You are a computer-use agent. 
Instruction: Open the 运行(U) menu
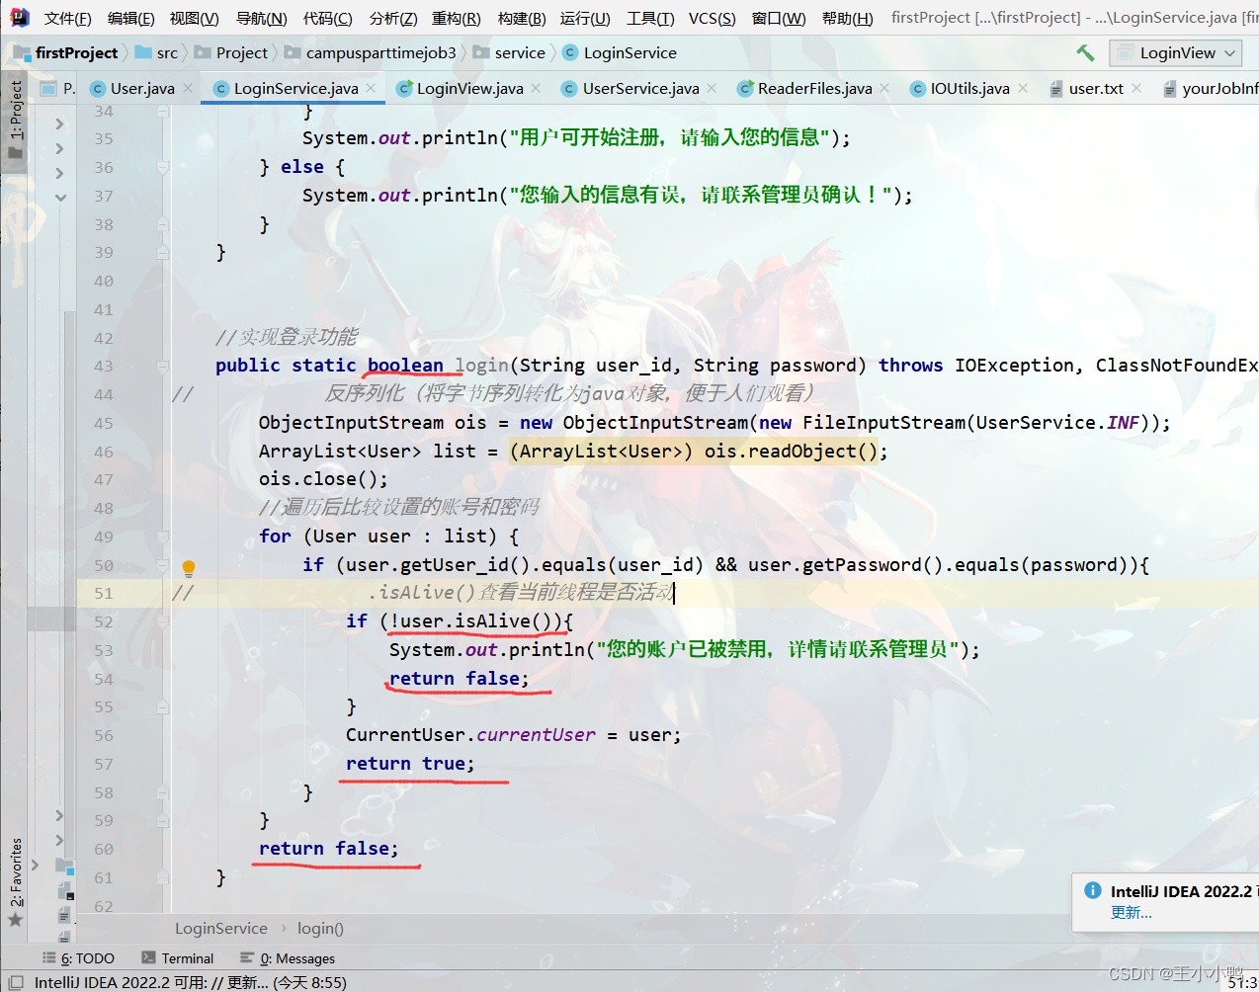[x=585, y=18]
